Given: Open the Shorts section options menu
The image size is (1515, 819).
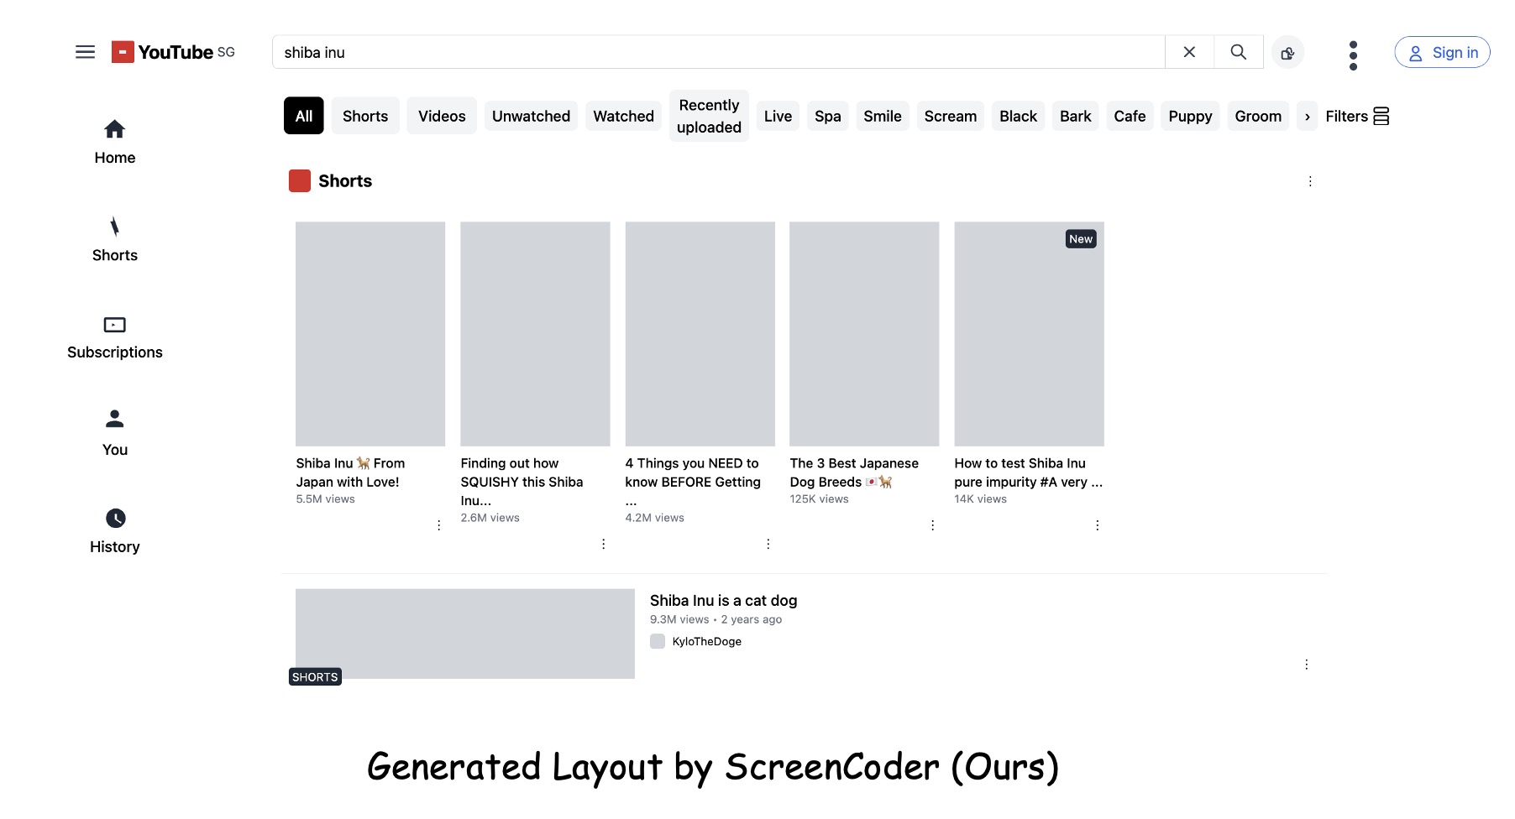Looking at the screenshot, I should point(1310,180).
